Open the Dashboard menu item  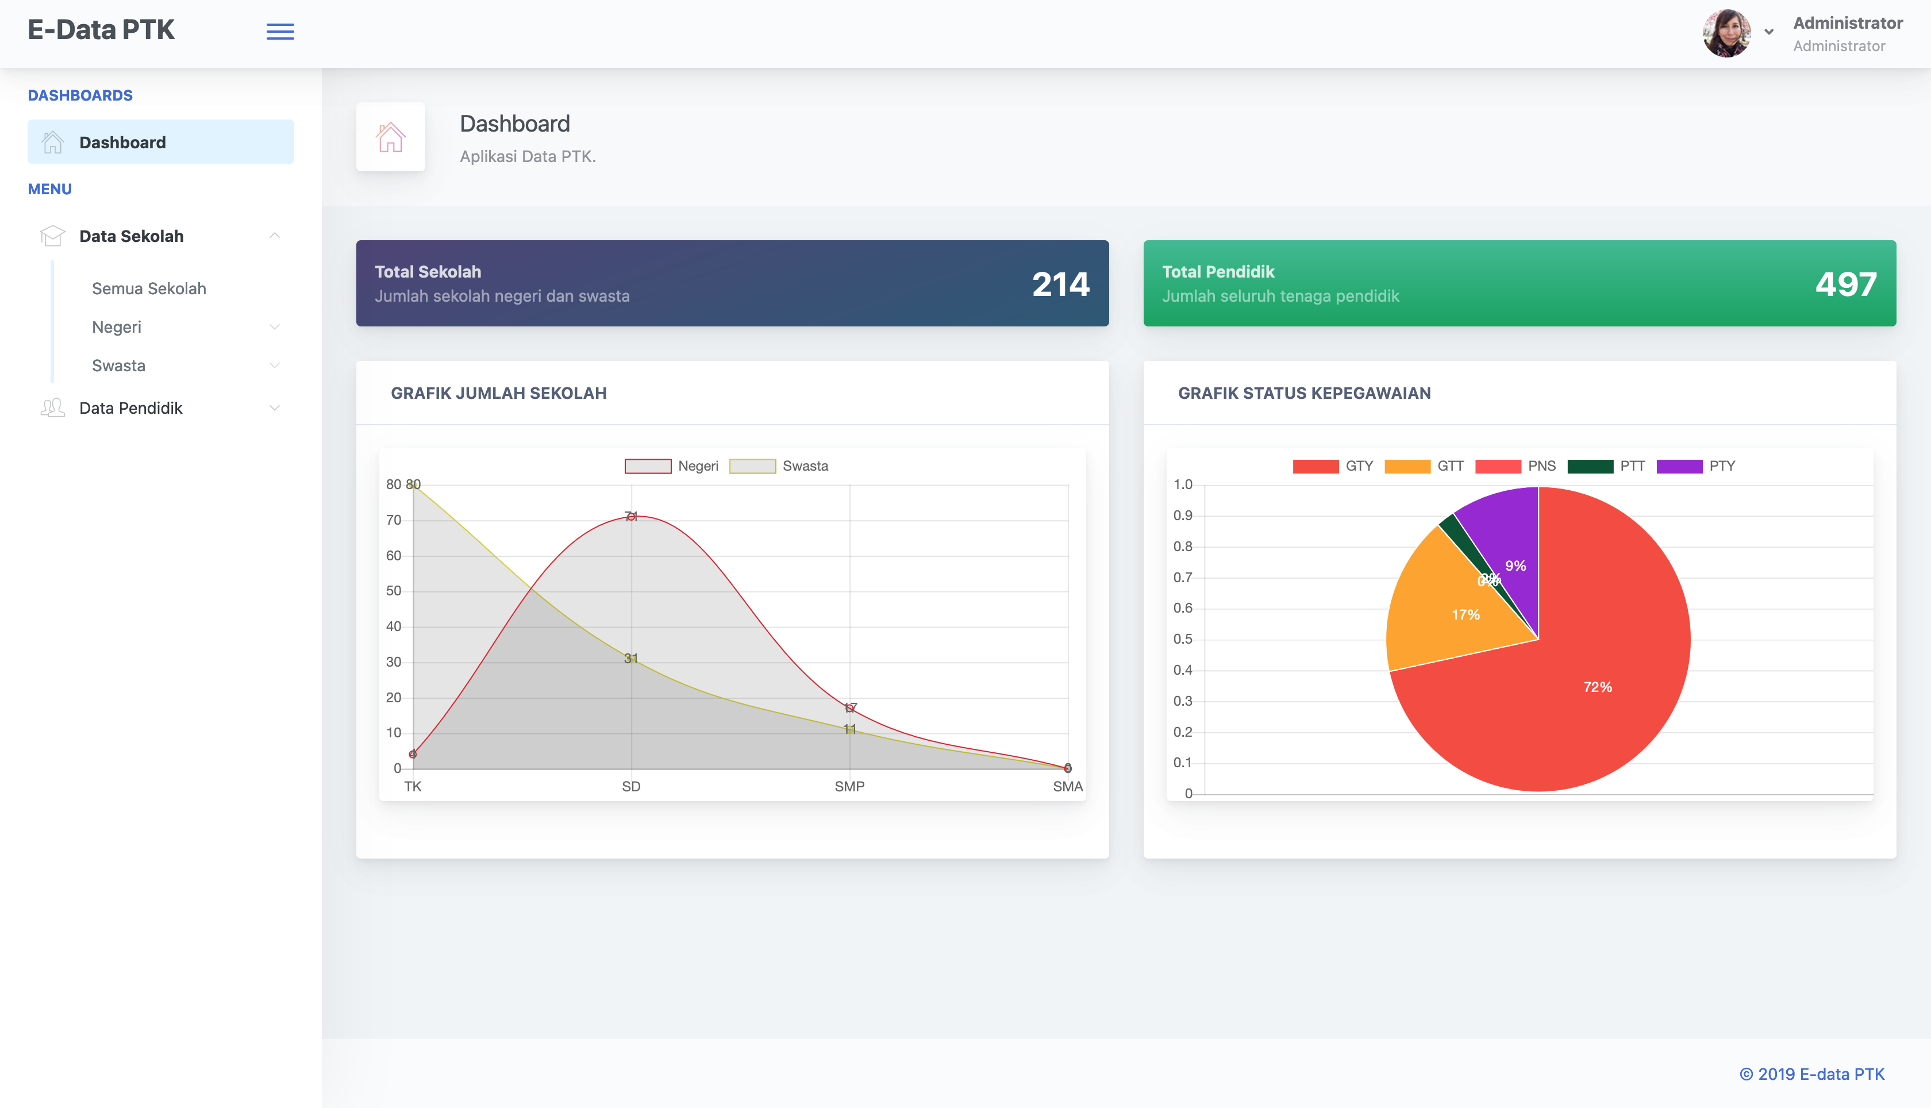(160, 141)
